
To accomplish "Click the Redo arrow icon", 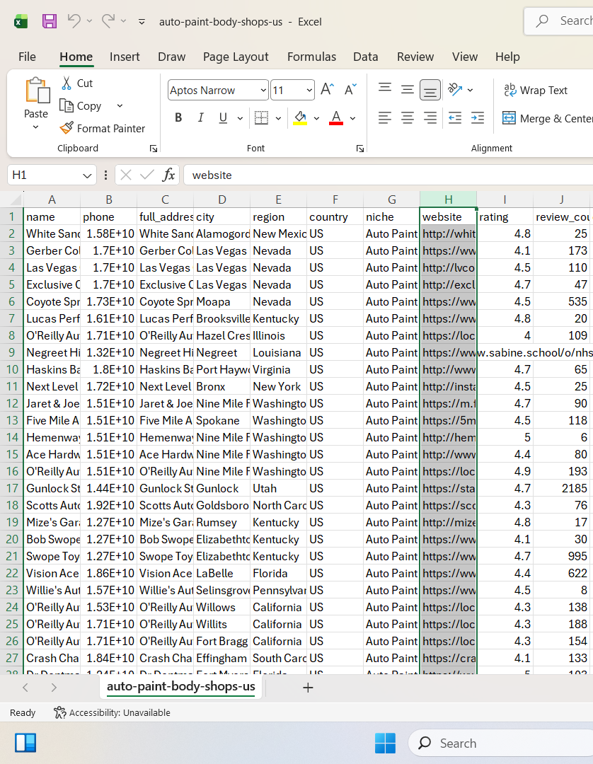I will tap(108, 21).
